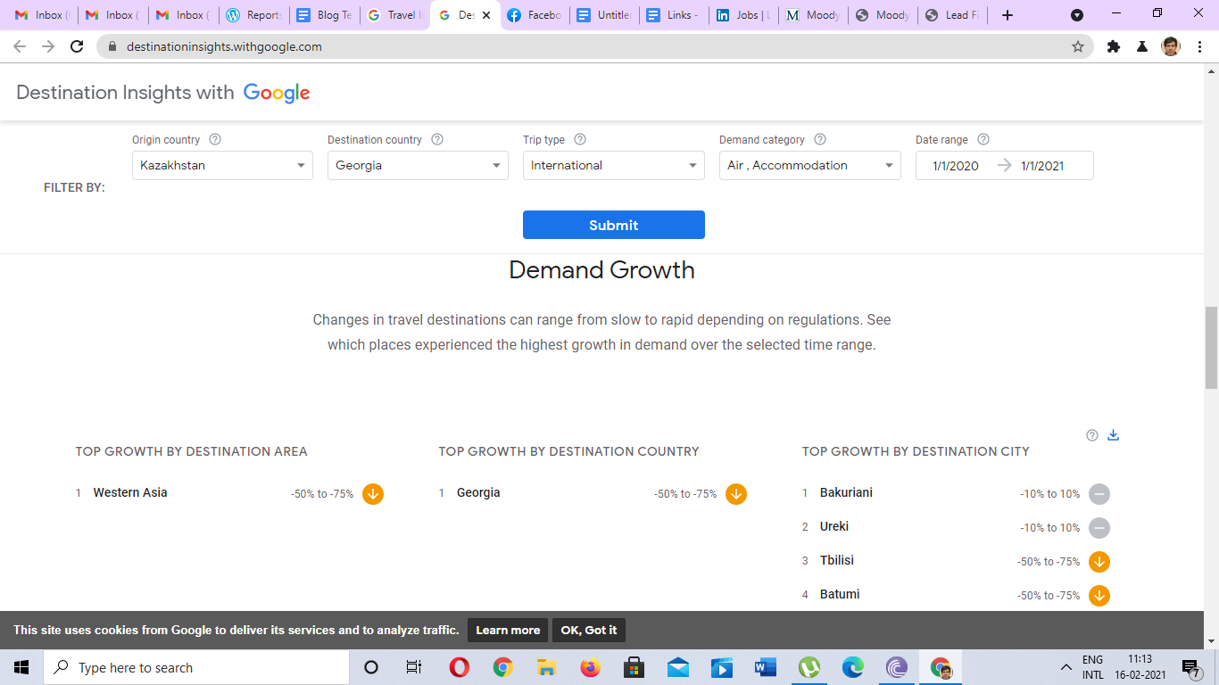Show hidden system tray icons

pyautogui.click(x=1066, y=667)
